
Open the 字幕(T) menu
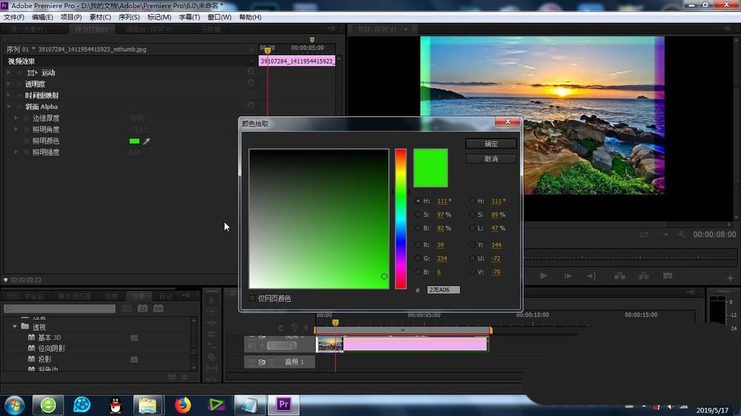(189, 17)
